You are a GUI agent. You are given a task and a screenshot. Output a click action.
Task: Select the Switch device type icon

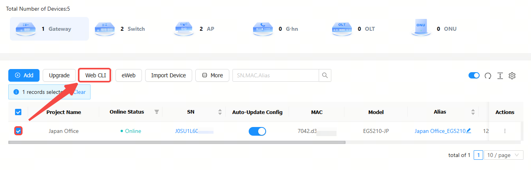tap(105, 29)
